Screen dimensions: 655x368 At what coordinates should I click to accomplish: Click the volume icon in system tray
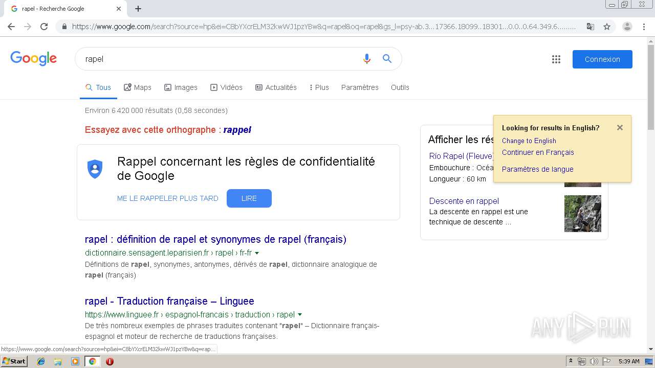[x=594, y=361]
